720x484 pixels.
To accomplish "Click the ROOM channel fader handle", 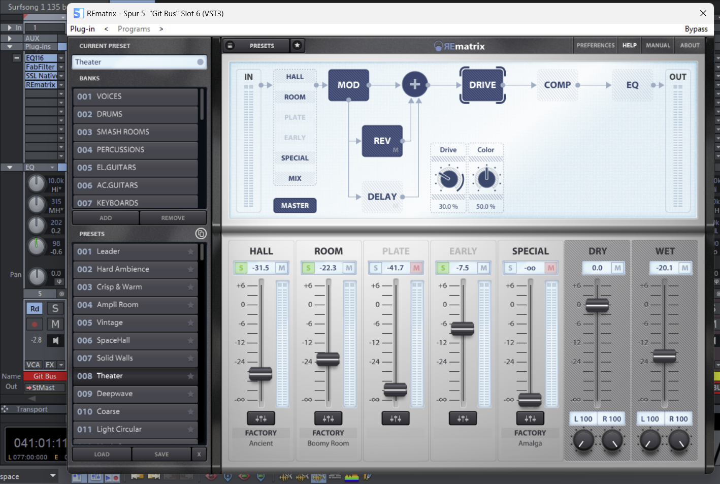I will tap(328, 359).
